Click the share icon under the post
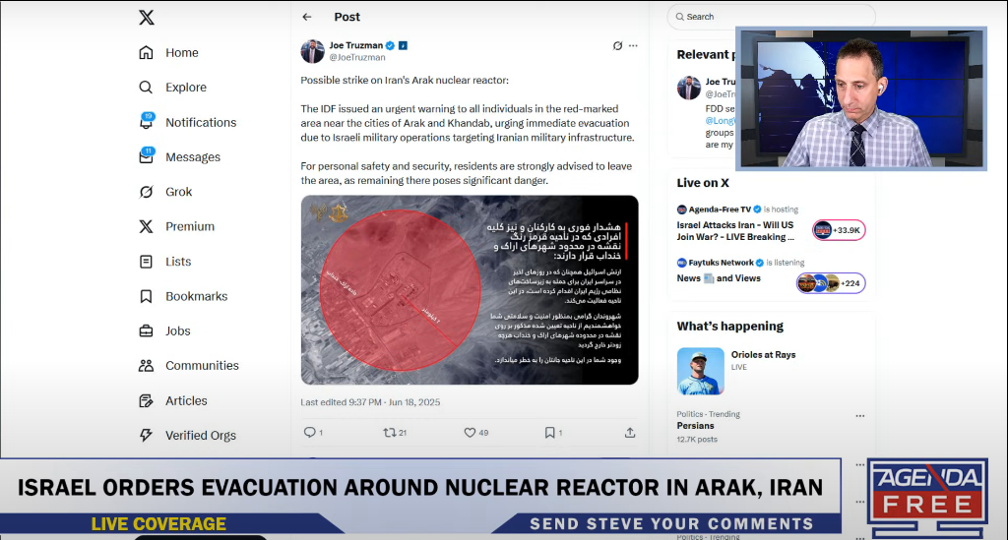This screenshot has width=1008, height=540. coord(630,433)
